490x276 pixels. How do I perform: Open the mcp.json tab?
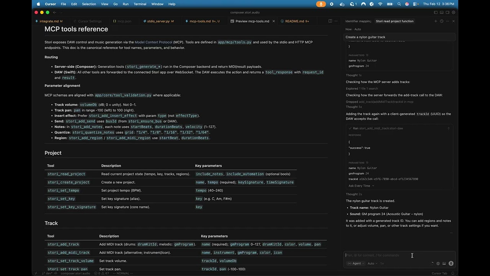click(124, 21)
